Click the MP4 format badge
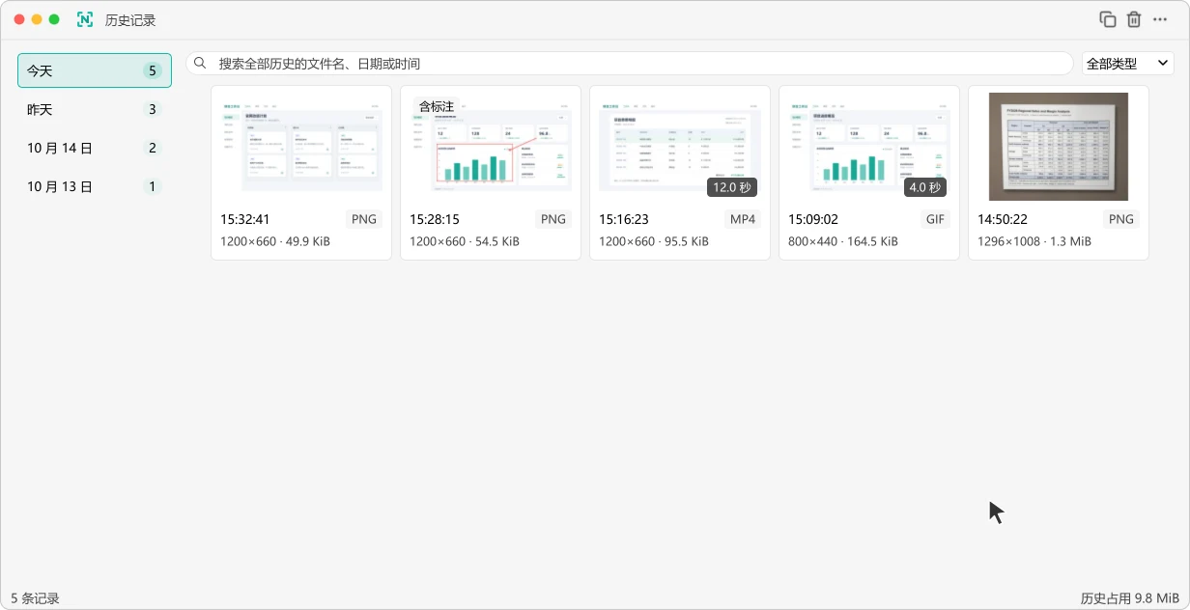The image size is (1190, 610). [x=743, y=219]
